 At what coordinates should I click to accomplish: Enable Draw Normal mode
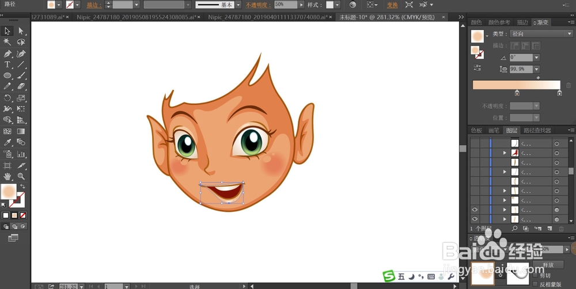point(6,227)
